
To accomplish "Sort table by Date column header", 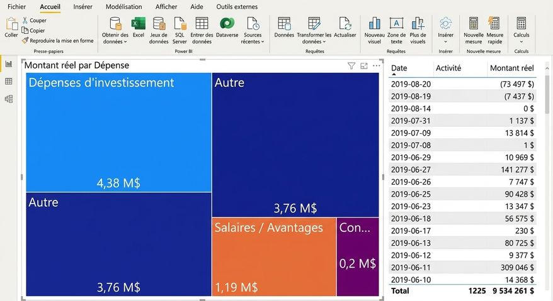I will point(399,68).
